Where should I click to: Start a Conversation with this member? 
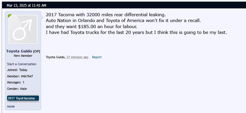22,64
